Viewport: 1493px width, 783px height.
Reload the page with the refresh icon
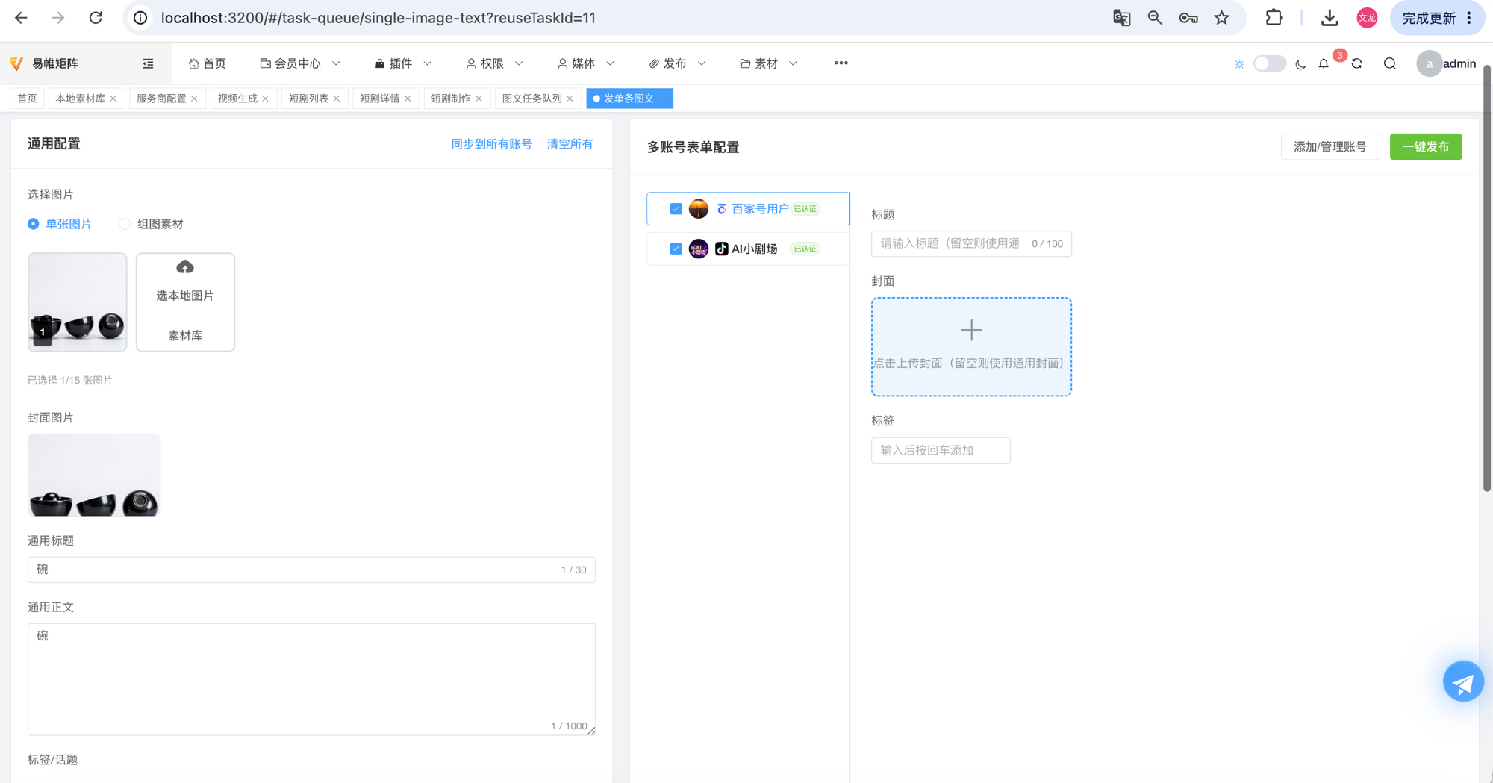coord(96,18)
